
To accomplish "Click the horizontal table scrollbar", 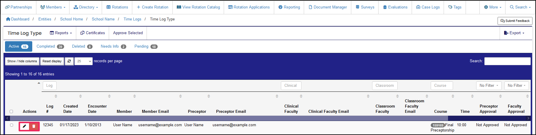I will 229,118.
